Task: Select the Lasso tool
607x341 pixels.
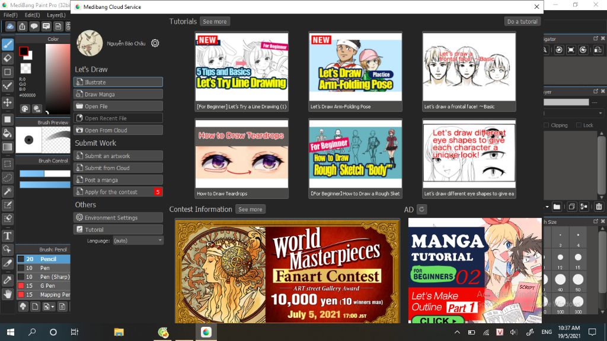Action: pyautogui.click(x=7, y=178)
